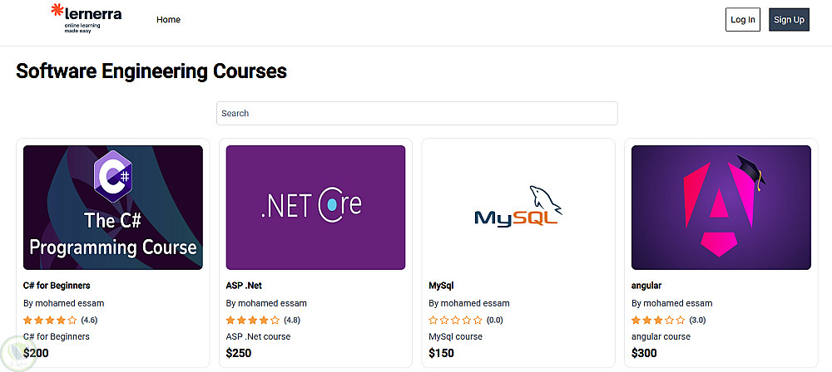Open the Home menu item
The image size is (832, 372).
tap(168, 20)
